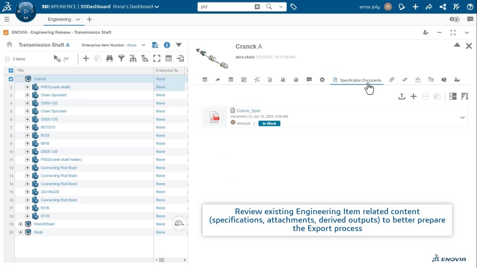Click the Cranck_Spec PDF thumbnail
This screenshot has height=268, width=477.
(x=215, y=117)
